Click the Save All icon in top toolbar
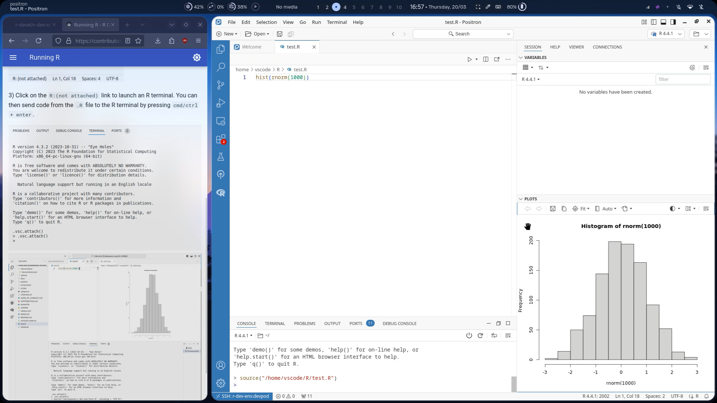The image size is (717, 403). pos(291,34)
